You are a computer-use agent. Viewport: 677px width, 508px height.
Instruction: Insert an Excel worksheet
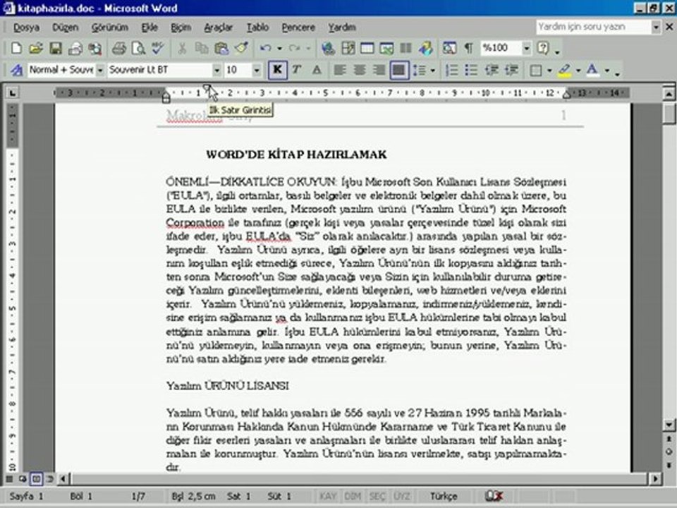tap(386, 48)
